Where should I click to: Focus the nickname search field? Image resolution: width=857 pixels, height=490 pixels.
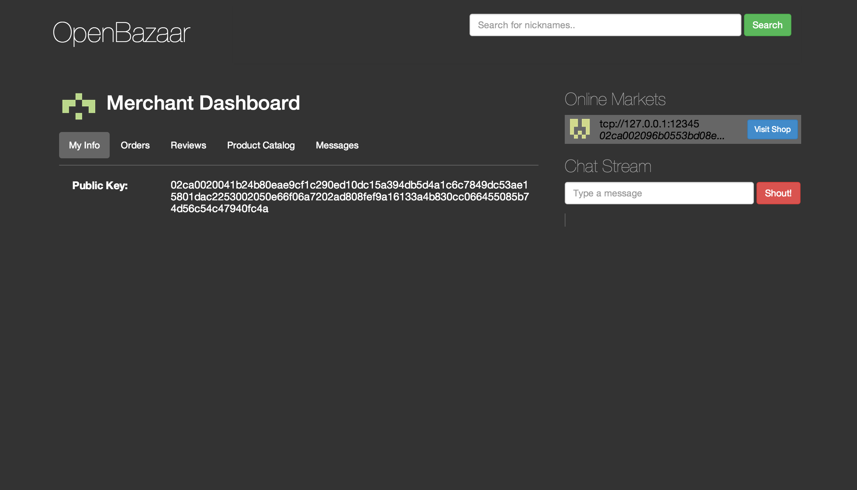click(604, 25)
